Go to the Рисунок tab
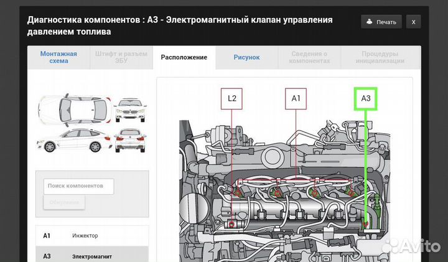The width and height of the screenshot is (448, 262). pos(246,57)
